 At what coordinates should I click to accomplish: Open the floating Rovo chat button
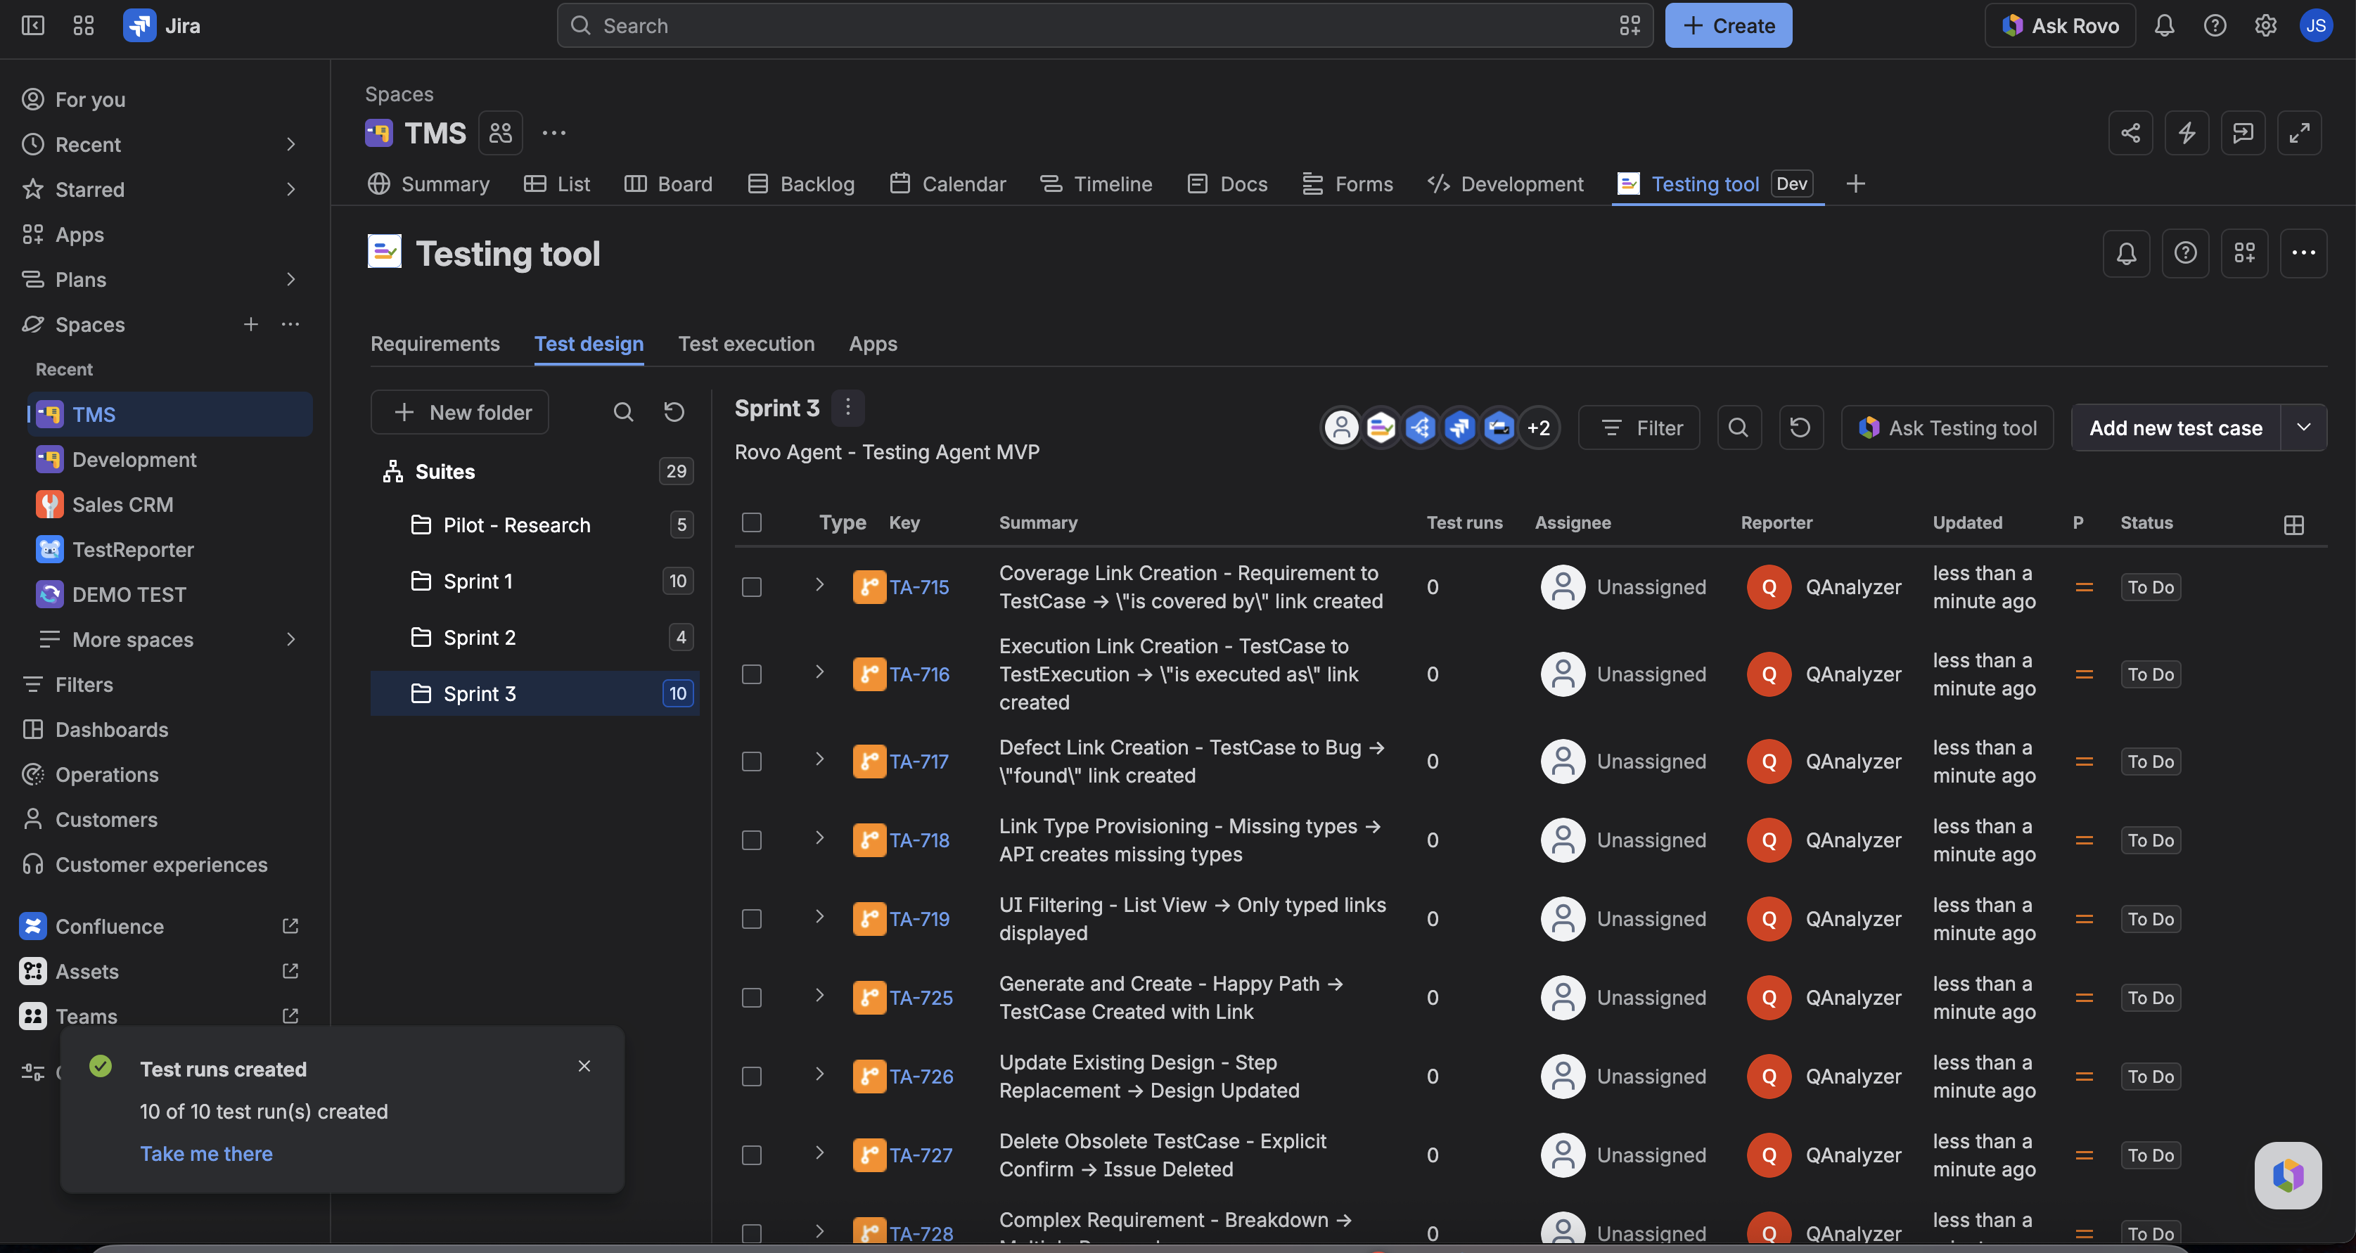pyautogui.click(x=2288, y=1175)
